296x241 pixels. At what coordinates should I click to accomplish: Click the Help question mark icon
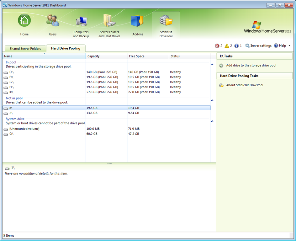coord(276,46)
